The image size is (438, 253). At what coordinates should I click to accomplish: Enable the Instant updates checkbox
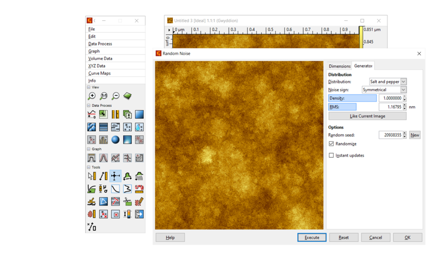332,155
